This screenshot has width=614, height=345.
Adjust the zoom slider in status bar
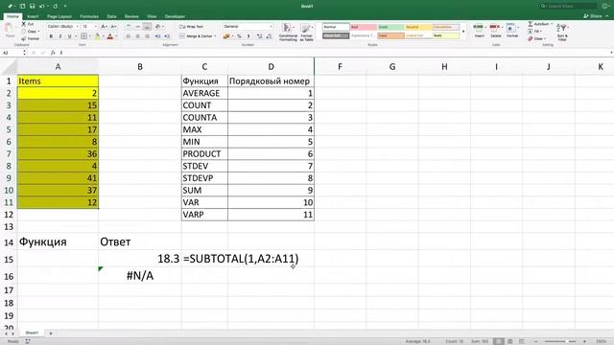pyautogui.click(x=560, y=341)
